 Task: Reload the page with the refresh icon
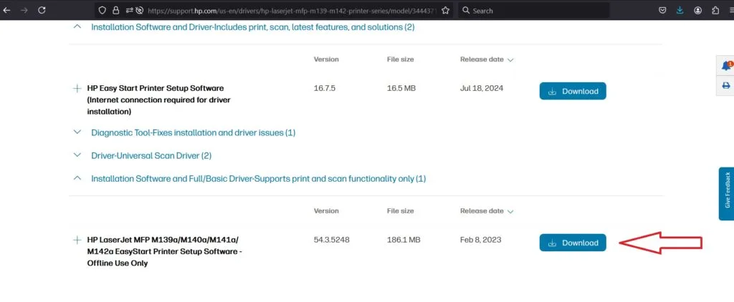point(42,11)
